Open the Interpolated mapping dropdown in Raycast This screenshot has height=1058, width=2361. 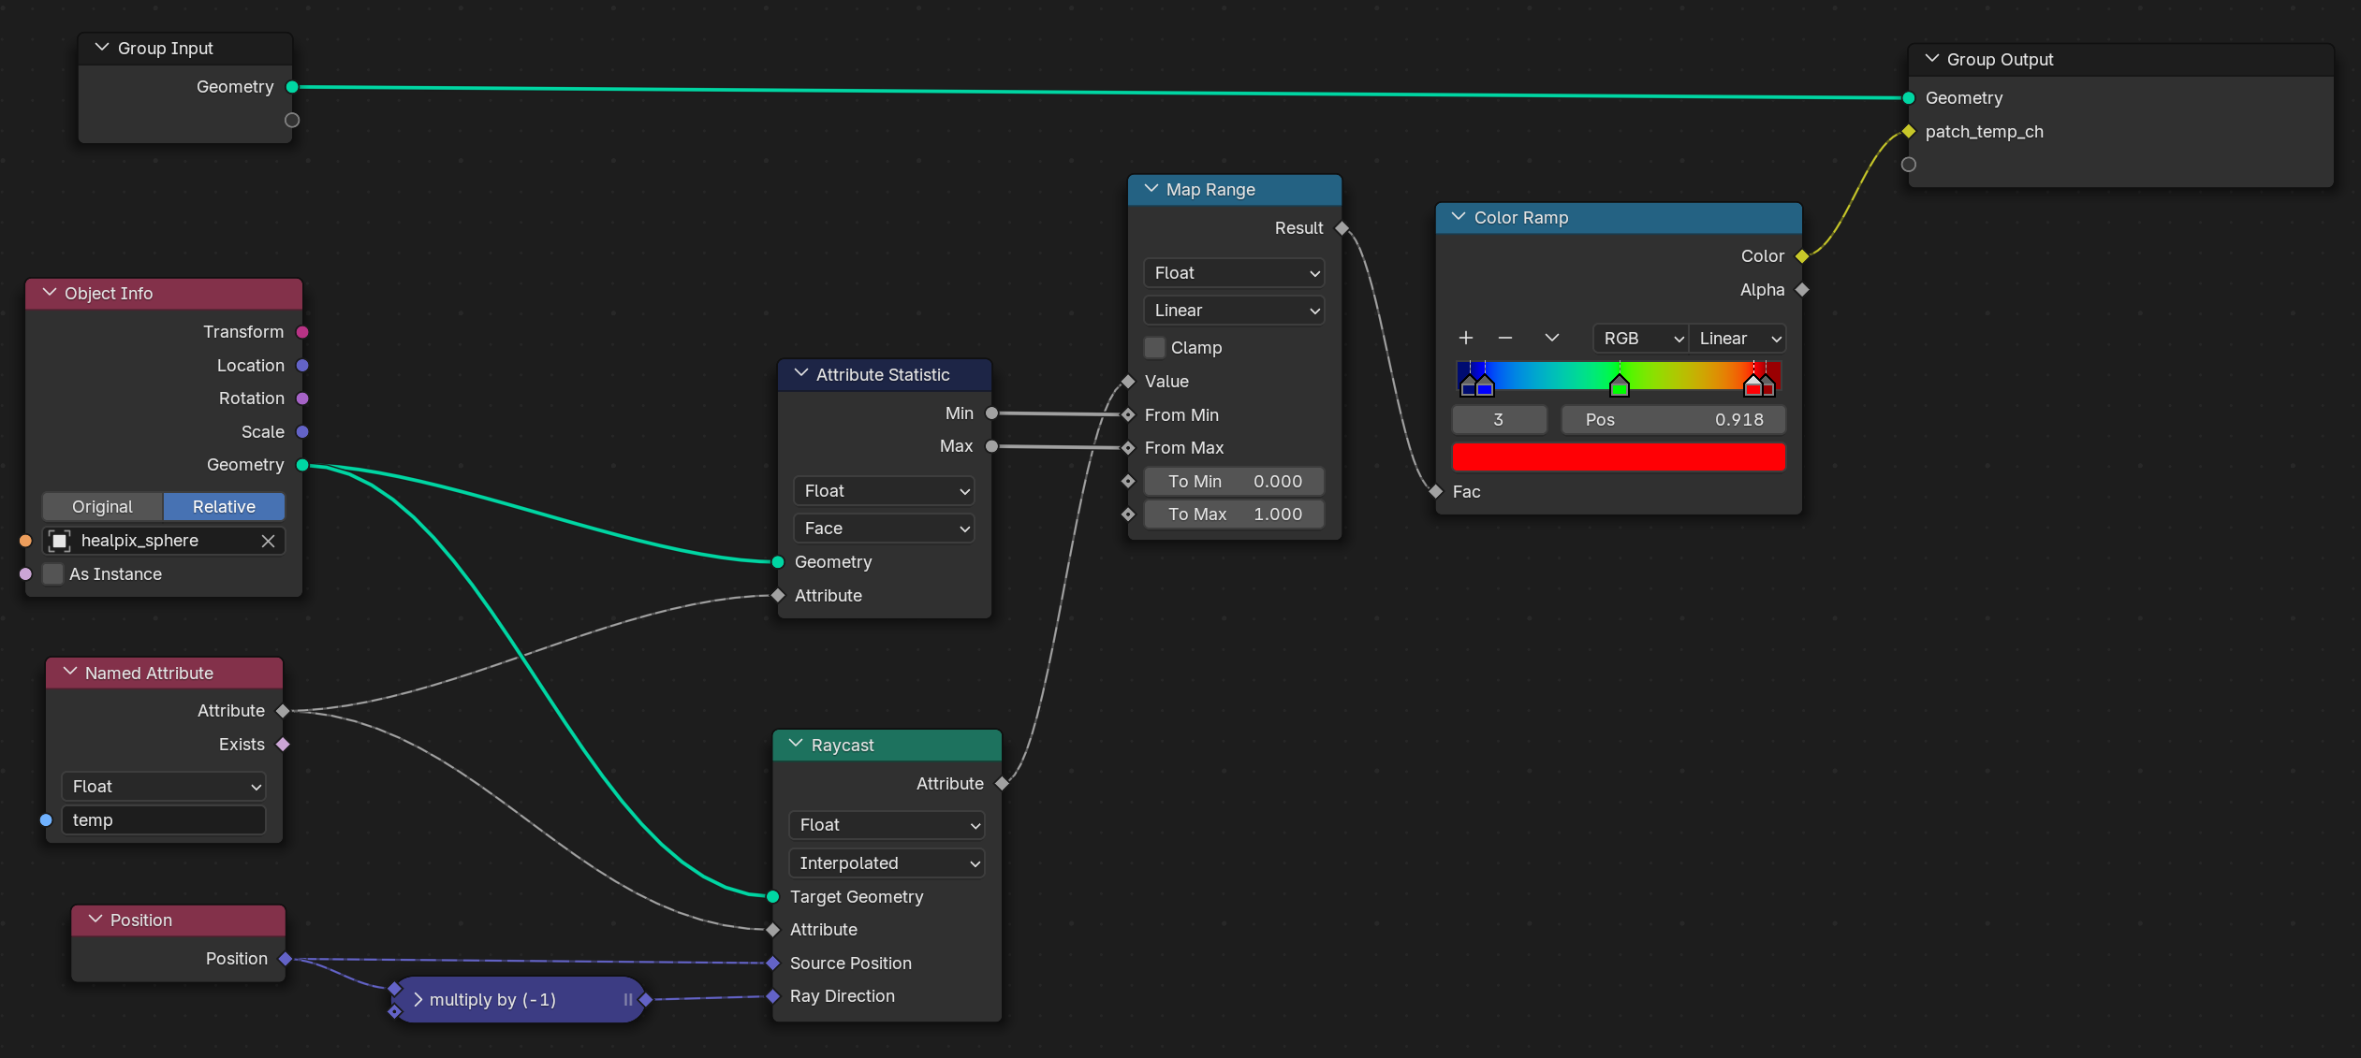886,862
